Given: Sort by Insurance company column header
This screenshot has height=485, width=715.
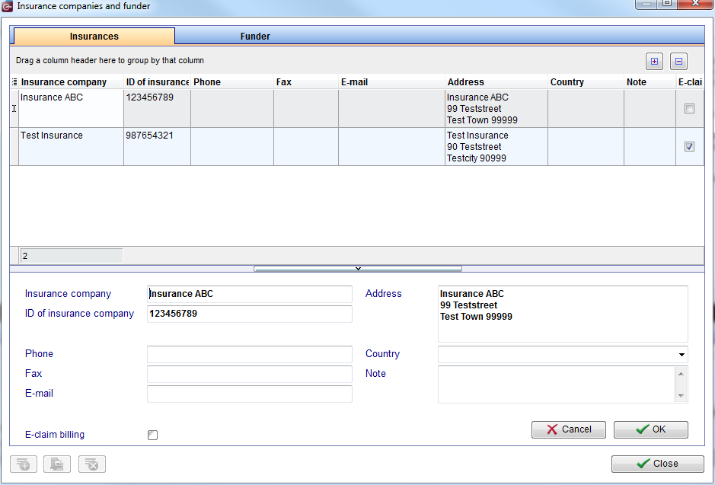Looking at the screenshot, I should point(71,82).
